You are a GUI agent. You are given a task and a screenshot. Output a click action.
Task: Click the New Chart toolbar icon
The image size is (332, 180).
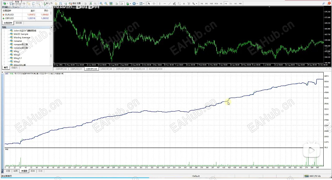click(4, 4)
